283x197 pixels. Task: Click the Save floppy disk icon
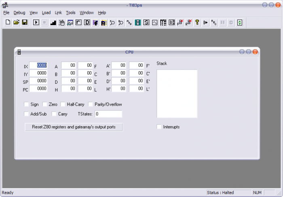(x=25, y=22)
